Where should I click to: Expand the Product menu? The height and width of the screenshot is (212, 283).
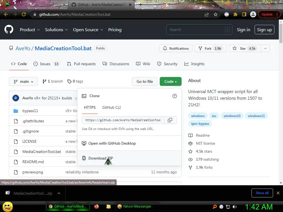click(x=30, y=30)
